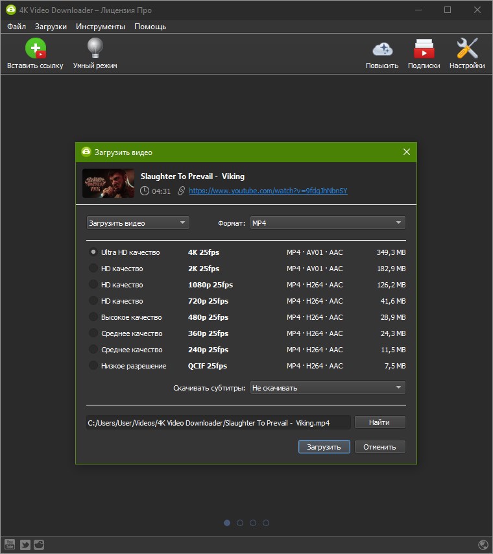Maximize the 4K Video Downloader window
This screenshot has width=493, height=554.
coord(448,10)
